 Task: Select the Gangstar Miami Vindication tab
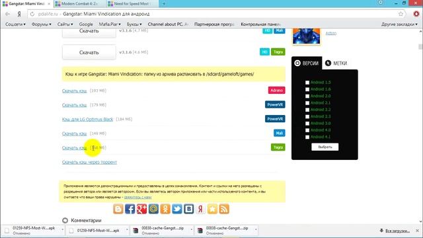pyautogui.click(x=26, y=4)
